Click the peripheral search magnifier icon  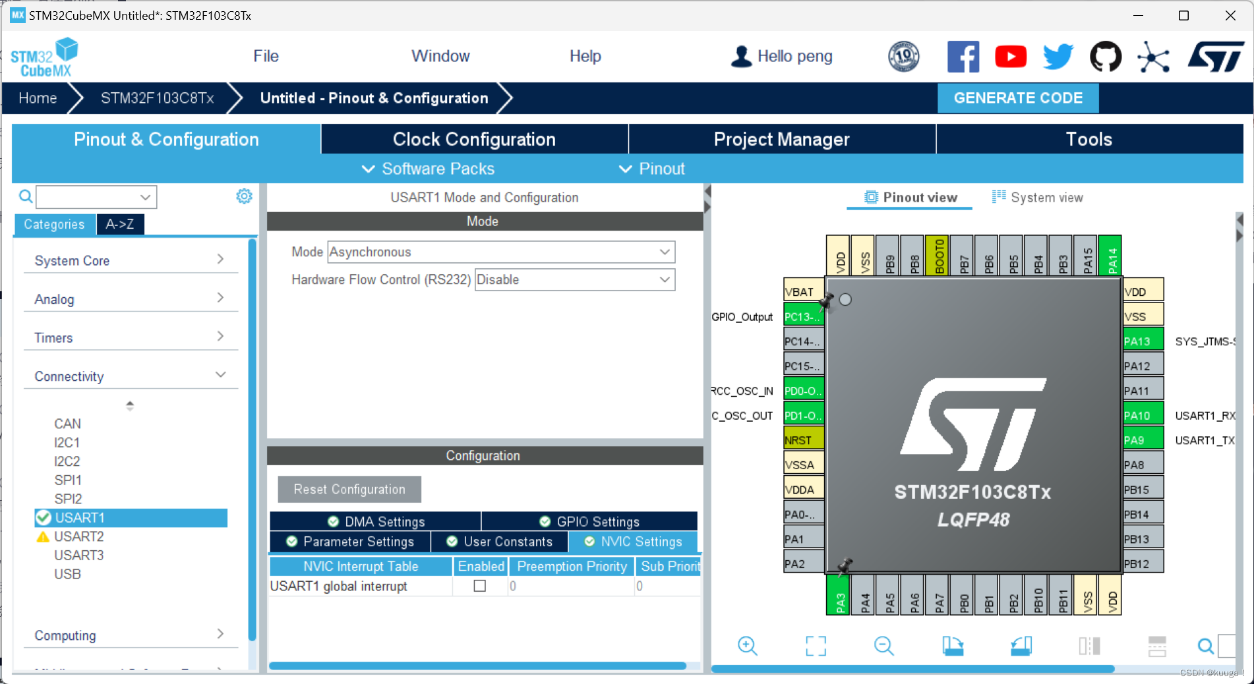[x=26, y=196]
